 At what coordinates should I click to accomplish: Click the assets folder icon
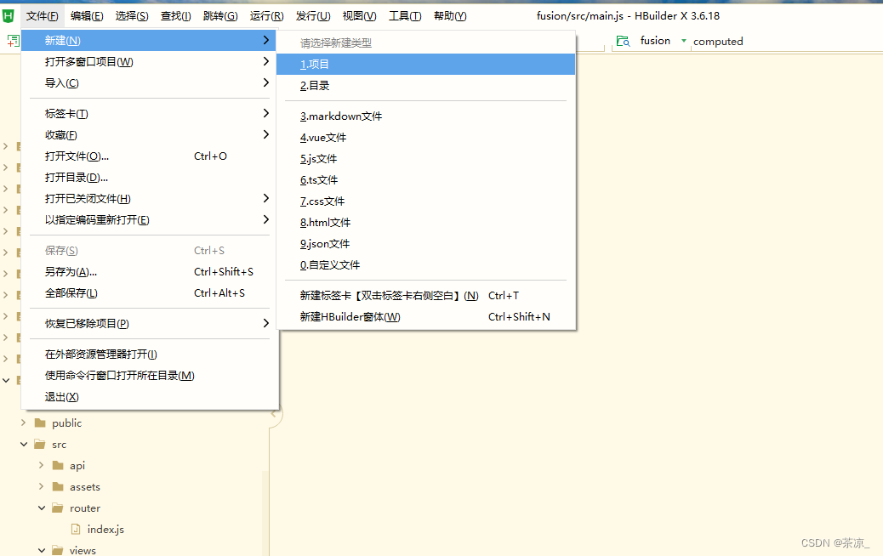tap(58, 486)
